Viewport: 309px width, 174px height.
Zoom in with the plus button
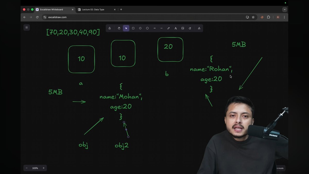[x=44, y=168]
